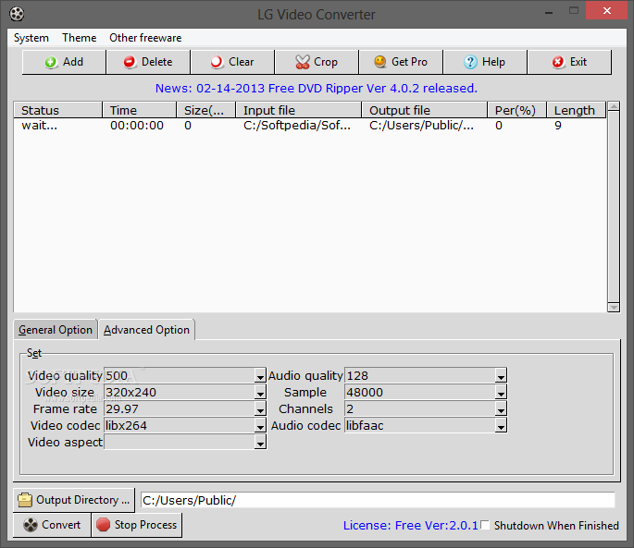634x548 pixels.
Task: Expand the Frame rate dropdown
Action: pyautogui.click(x=260, y=409)
